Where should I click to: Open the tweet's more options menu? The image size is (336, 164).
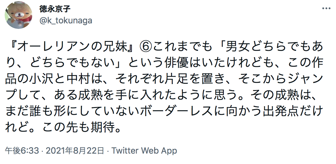(x=326, y=9)
